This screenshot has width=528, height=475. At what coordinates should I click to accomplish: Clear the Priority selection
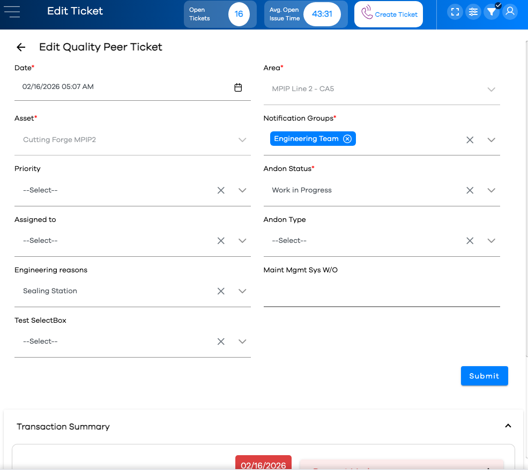[x=221, y=190]
